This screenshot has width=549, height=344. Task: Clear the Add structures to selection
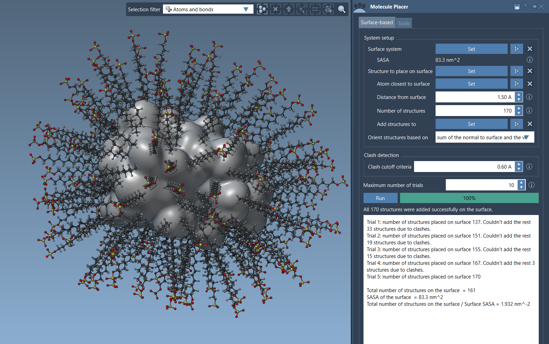coord(530,124)
